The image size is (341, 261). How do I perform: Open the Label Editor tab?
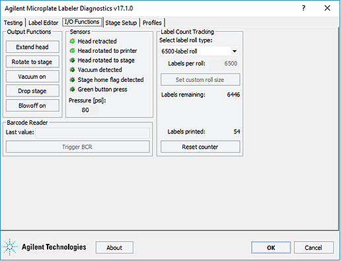pos(43,22)
